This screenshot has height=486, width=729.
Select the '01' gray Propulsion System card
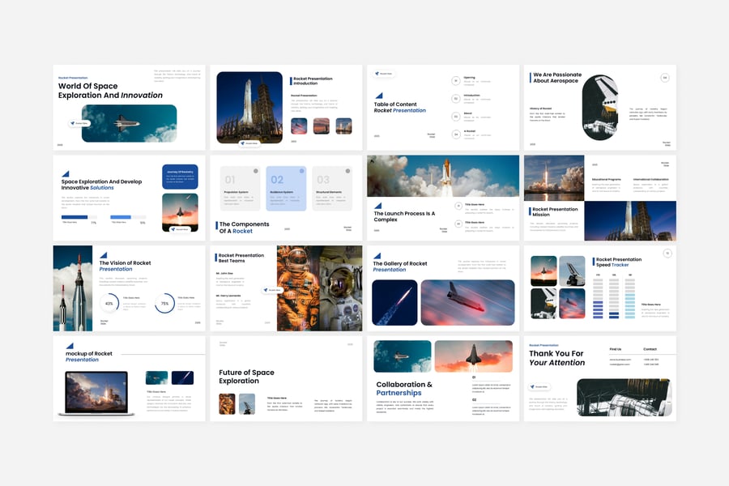240,188
